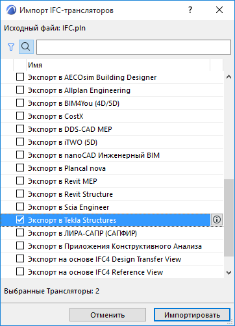Screen dimensions: 235x326
Task: Check Экспорт в nanoCAD Инженерный BIM
Action: [x=20, y=155]
